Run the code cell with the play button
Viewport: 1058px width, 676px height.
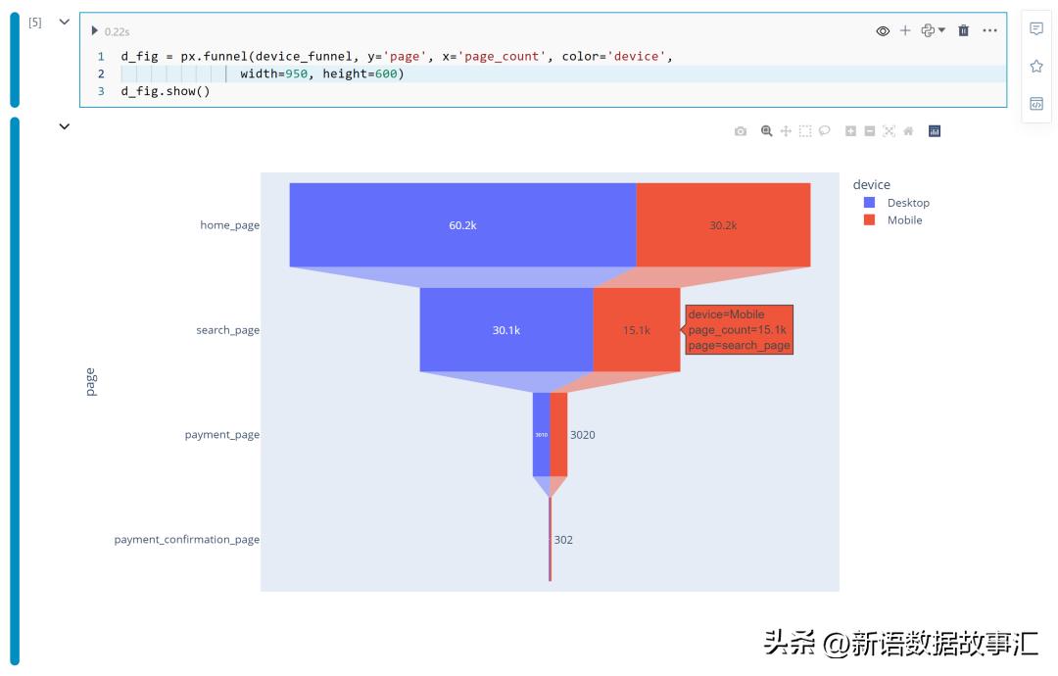click(x=94, y=30)
